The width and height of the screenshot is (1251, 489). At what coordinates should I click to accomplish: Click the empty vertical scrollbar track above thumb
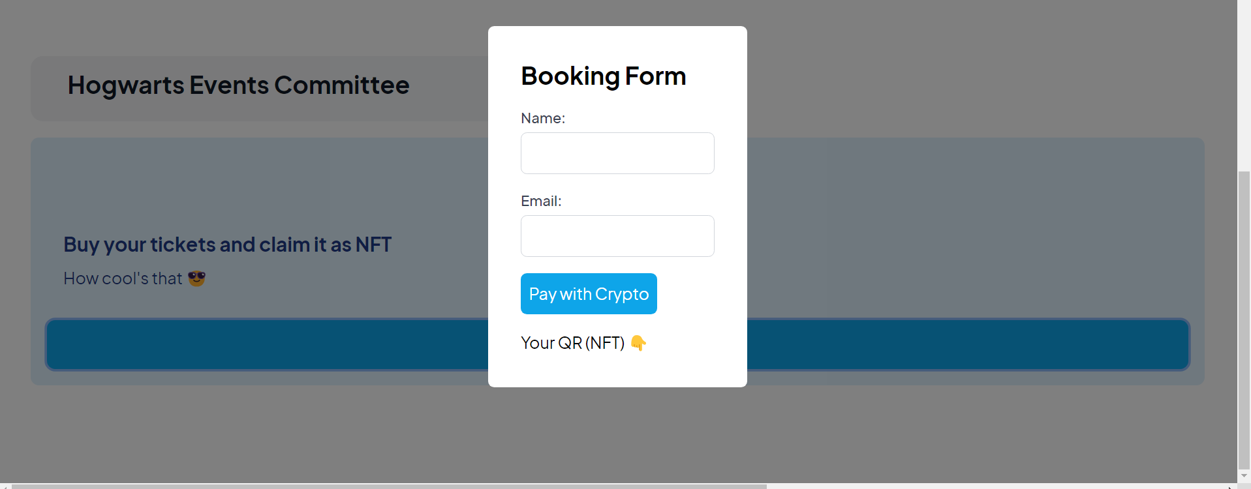click(x=1244, y=85)
